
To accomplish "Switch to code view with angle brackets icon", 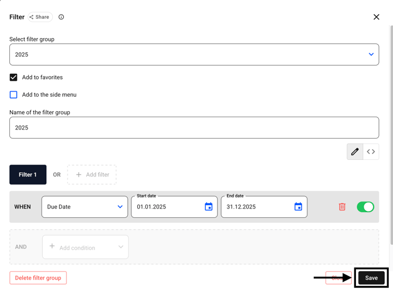I will 371,152.
